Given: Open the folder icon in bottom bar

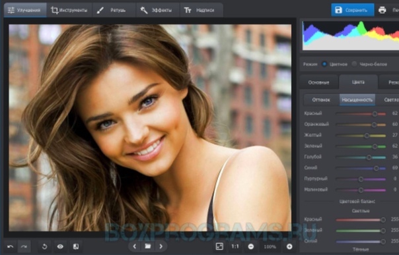Looking at the screenshot, I should (x=147, y=246).
